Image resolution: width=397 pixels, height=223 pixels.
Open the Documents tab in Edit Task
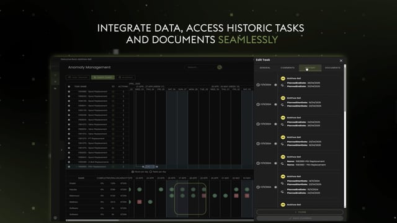[x=332, y=68]
